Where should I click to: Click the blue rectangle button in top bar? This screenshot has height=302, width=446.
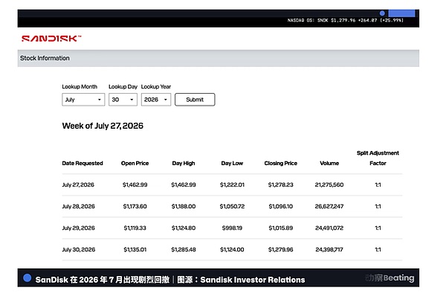click(x=401, y=13)
